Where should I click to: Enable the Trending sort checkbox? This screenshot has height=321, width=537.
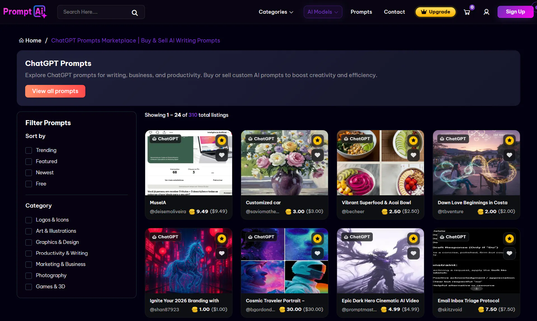point(29,150)
